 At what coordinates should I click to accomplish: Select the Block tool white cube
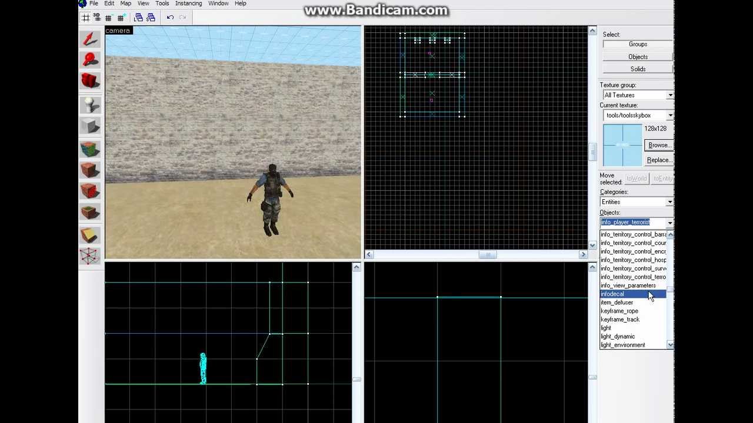[x=90, y=126]
